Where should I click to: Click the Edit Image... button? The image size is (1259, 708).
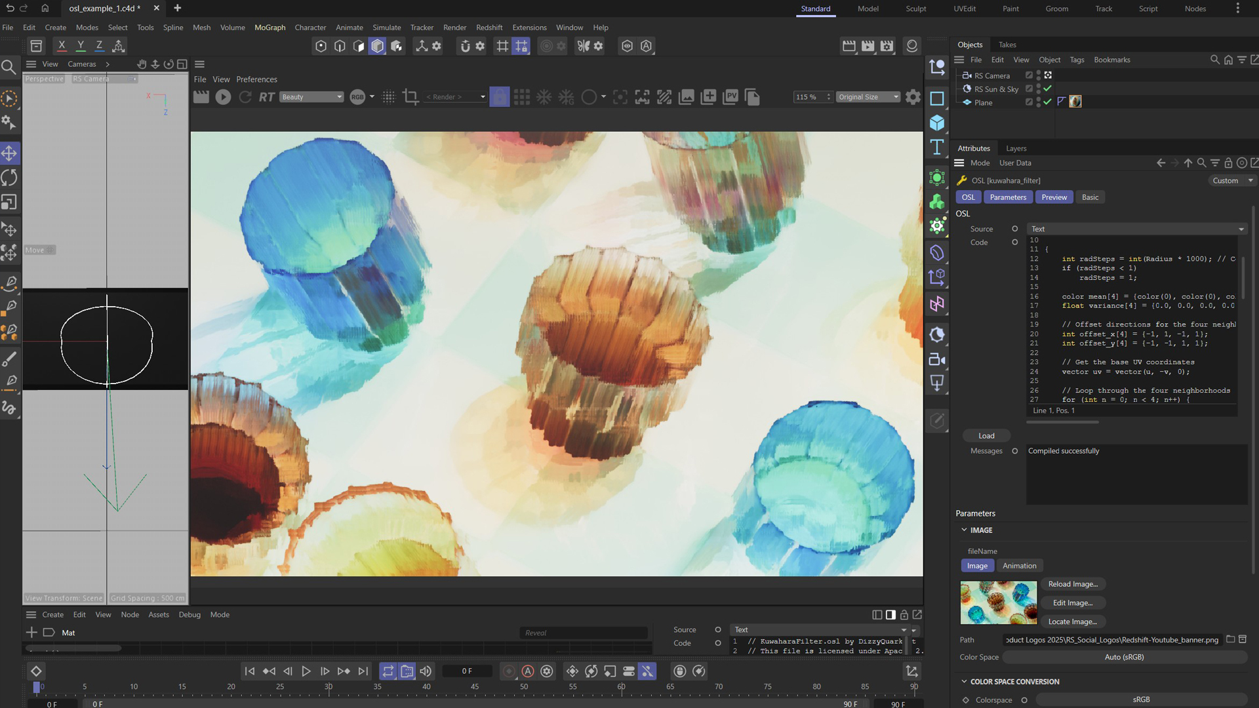[1072, 603]
